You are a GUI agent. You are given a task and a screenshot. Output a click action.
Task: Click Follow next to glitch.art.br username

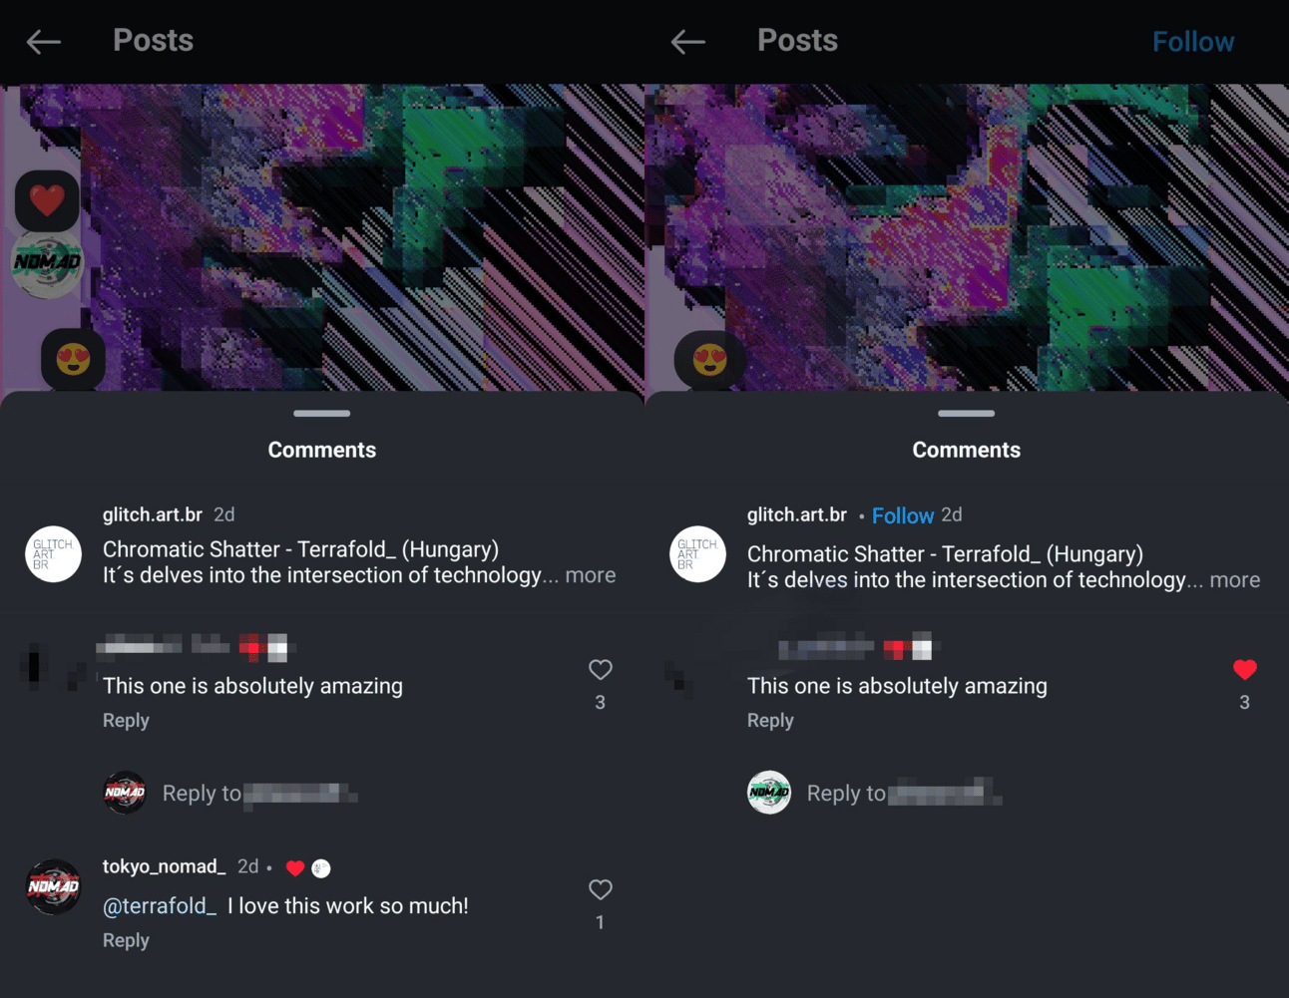(903, 515)
